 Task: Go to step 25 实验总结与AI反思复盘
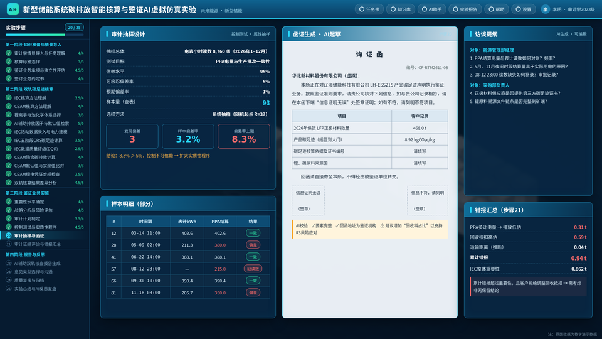tap(45, 288)
